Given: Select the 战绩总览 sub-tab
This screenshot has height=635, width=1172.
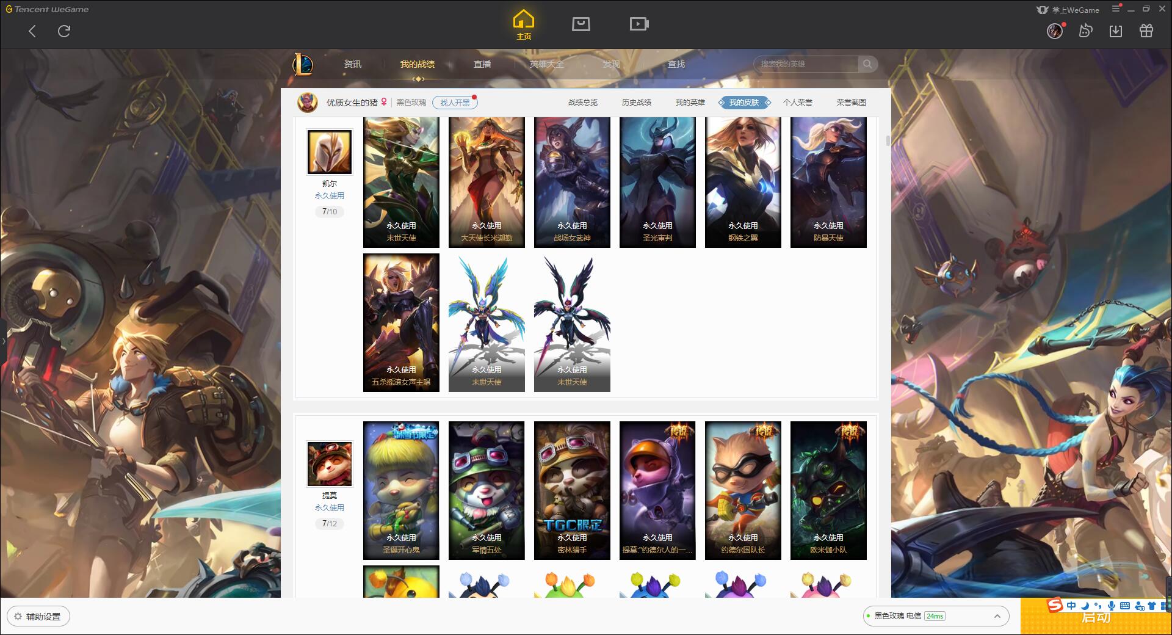Looking at the screenshot, I should click(583, 103).
